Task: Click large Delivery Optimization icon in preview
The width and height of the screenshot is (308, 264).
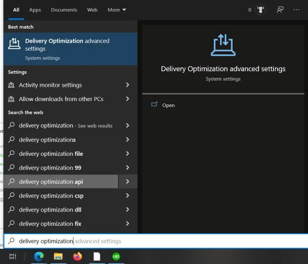Action: click(223, 45)
